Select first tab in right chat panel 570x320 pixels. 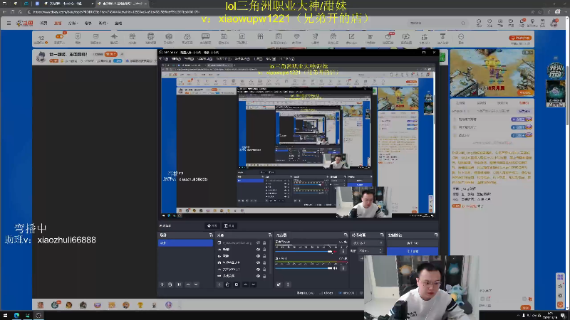(460, 103)
